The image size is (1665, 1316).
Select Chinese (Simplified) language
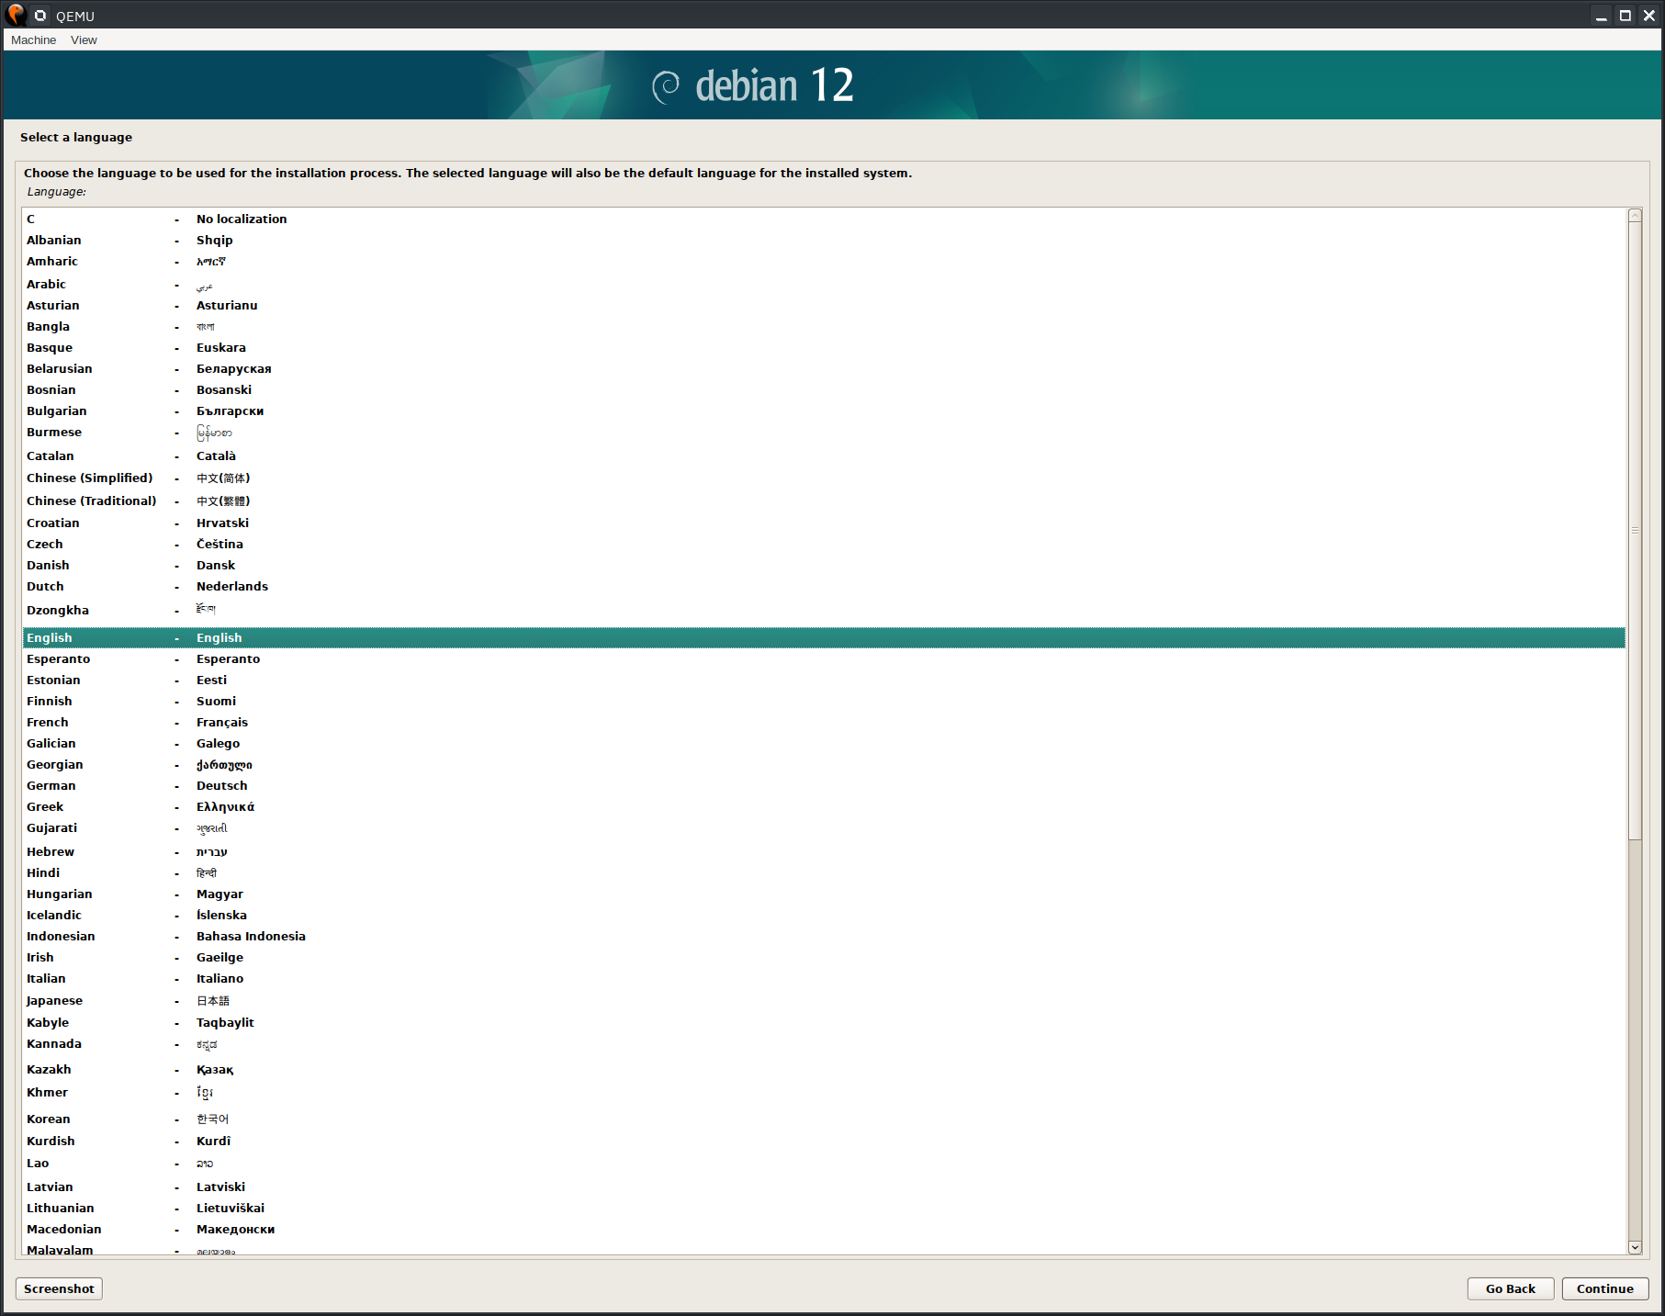(824, 478)
